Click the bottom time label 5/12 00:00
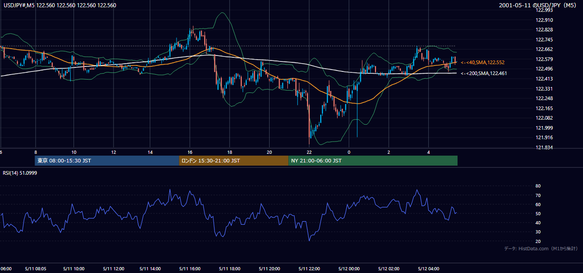Viewport: 583px width, 273px height. coord(349,269)
